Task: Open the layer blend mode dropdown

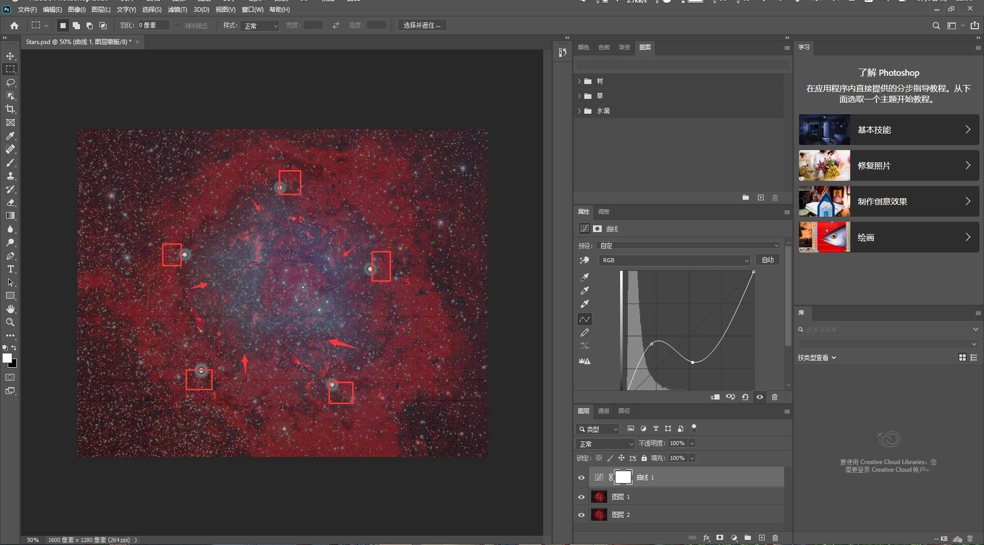Action: click(605, 444)
